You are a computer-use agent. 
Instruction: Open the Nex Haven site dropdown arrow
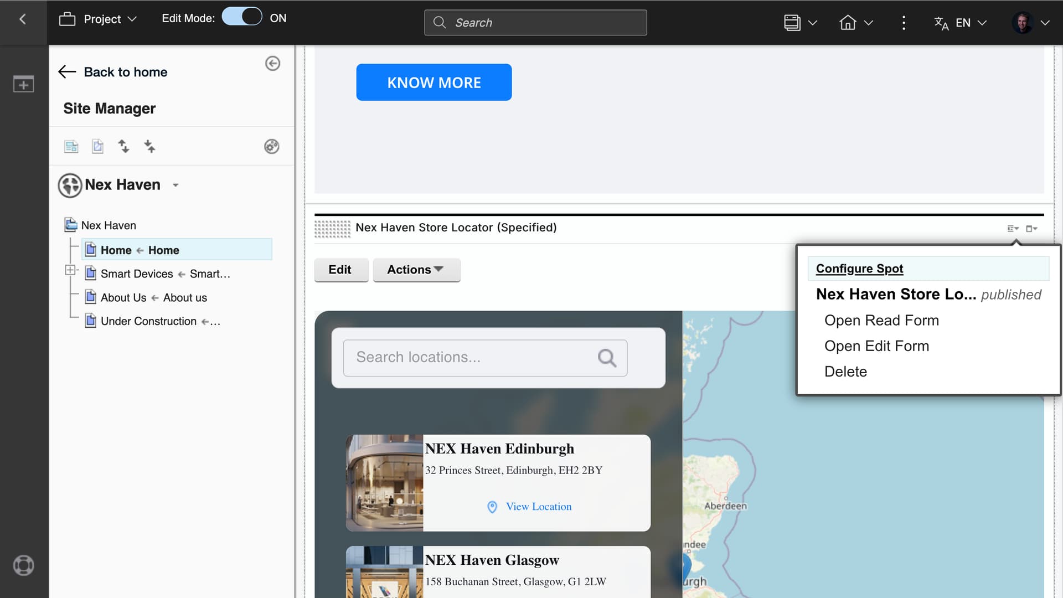tap(176, 185)
